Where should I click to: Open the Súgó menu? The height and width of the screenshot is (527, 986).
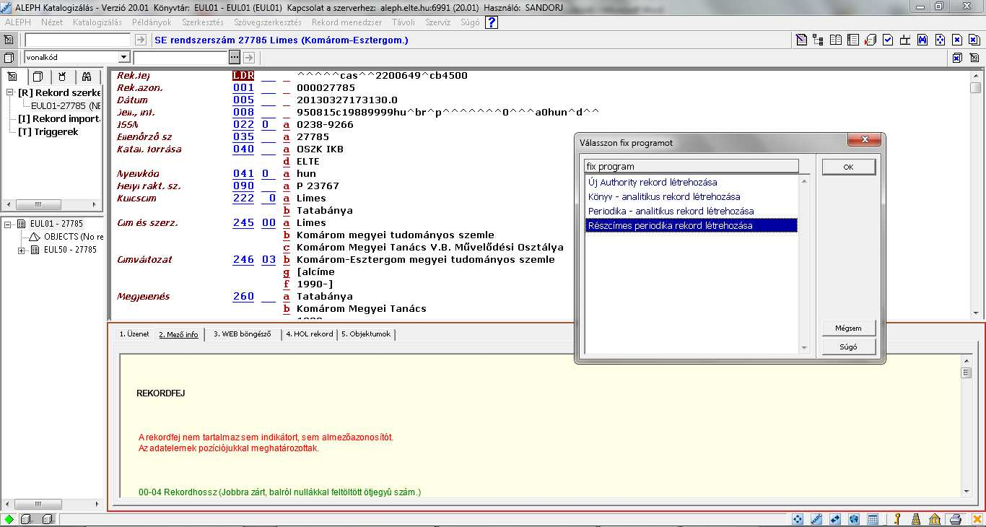click(470, 22)
